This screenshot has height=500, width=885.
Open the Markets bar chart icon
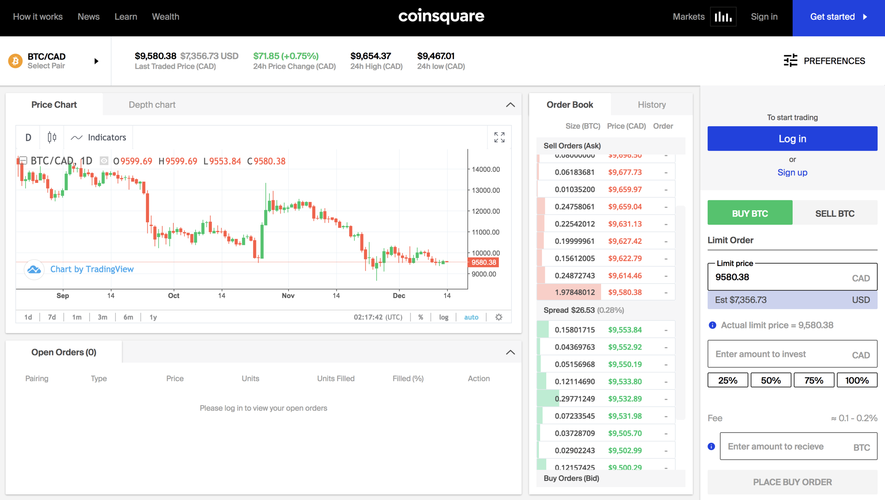point(723,17)
